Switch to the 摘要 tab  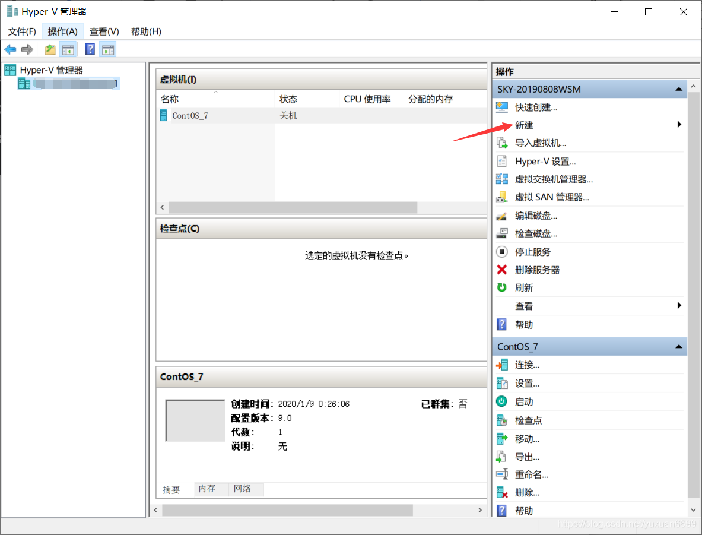click(x=176, y=489)
